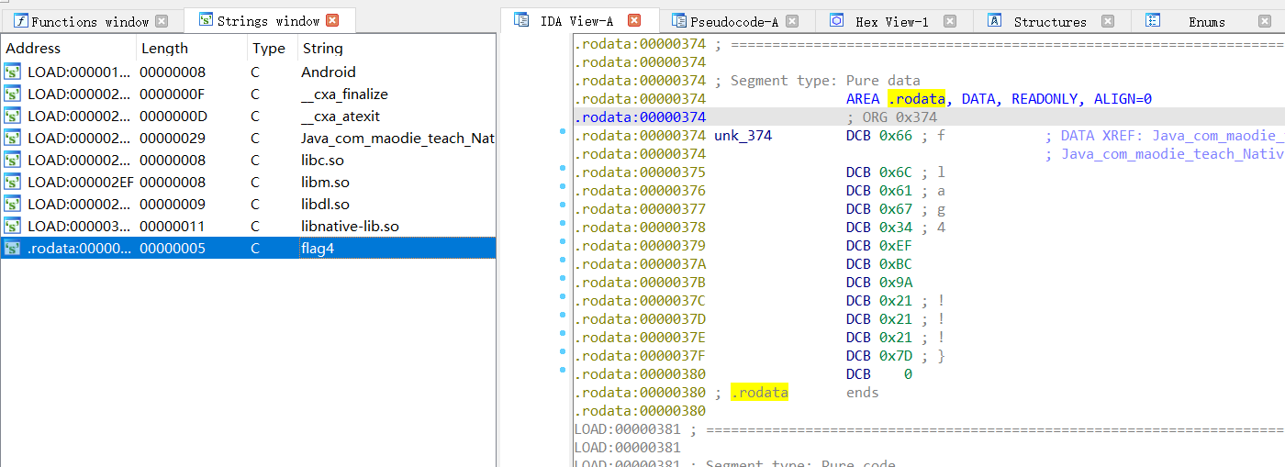Click the 0000000F length cell

pyautogui.click(x=173, y=94)
